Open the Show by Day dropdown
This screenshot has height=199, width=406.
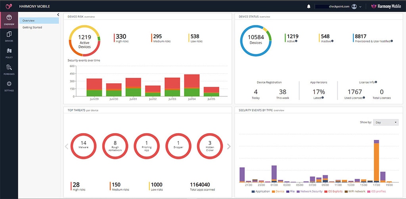click(385, 122)
